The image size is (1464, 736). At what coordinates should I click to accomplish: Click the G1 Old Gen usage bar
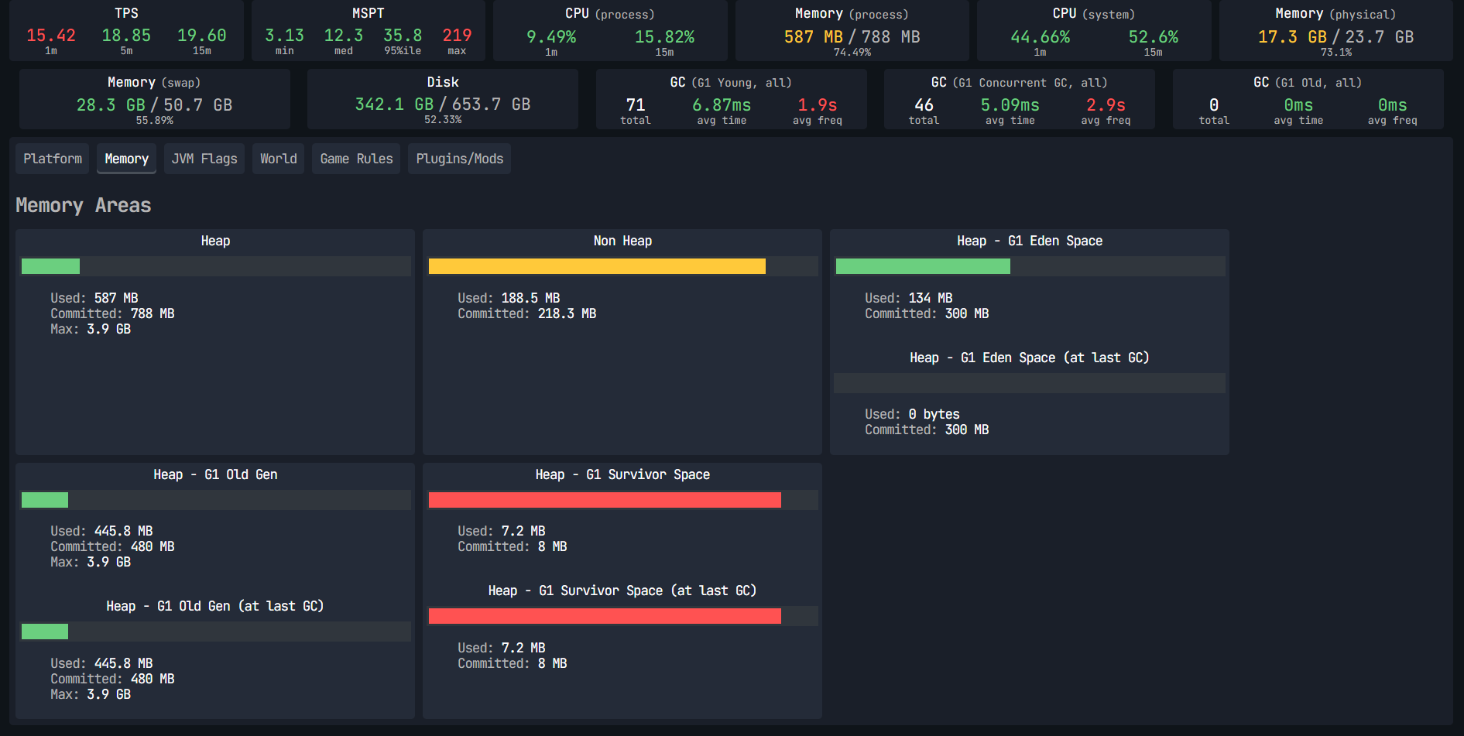[216, 500]
